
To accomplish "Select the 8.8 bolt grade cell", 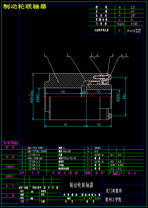I will pyautogui.click(x=96, y=151).
